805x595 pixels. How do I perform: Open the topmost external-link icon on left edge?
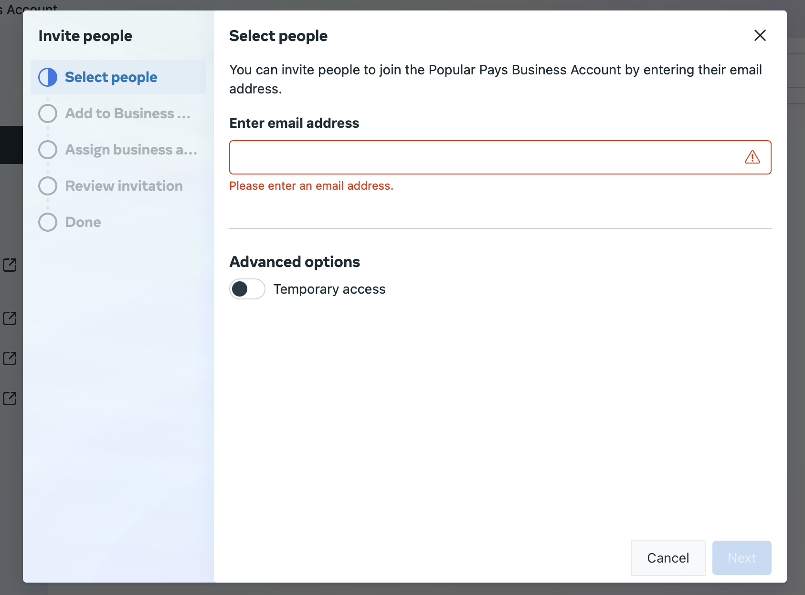pos(10,265)
